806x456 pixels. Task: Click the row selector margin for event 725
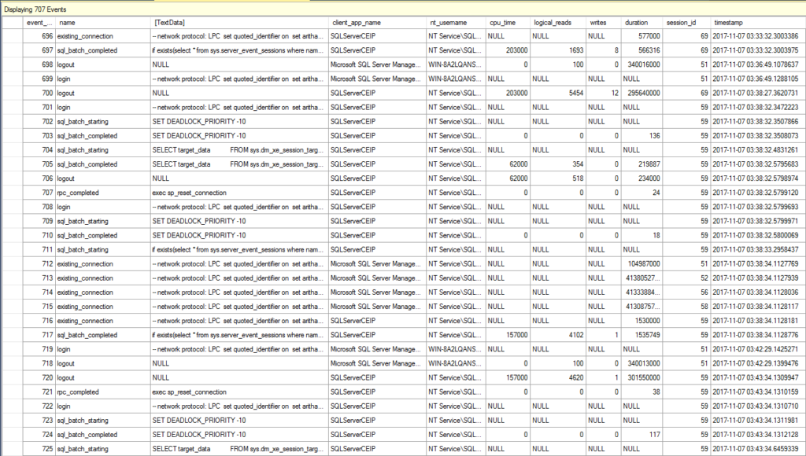click(12, 449)
